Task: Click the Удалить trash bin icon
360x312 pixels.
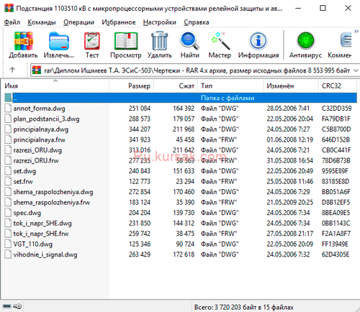Action: [x=160, y=41]
